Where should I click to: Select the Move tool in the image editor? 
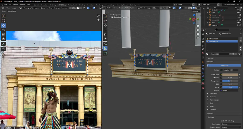click(4, 25)
